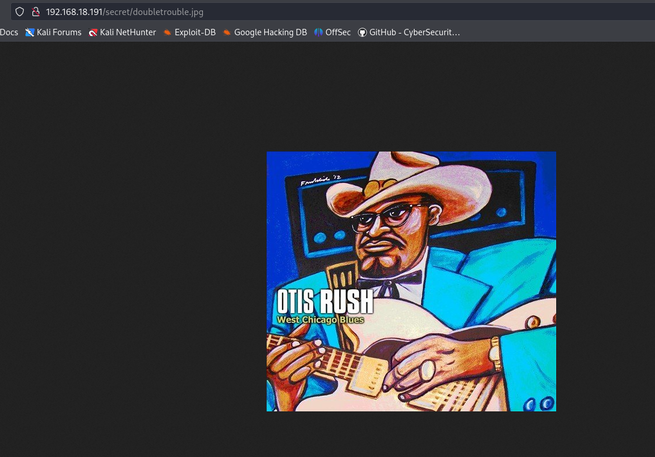Click the West Chicago Blues subtitle in image
This screenshot has height=457, width=655.
point(320,319)
